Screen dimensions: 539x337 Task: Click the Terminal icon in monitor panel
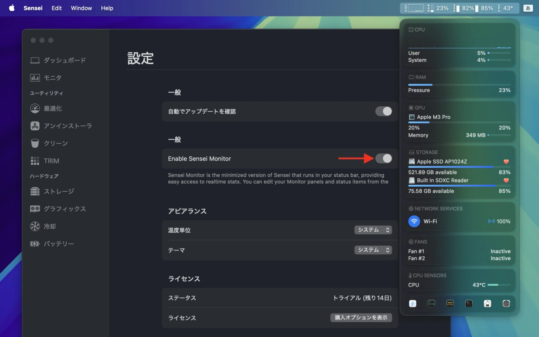(469, 303)
